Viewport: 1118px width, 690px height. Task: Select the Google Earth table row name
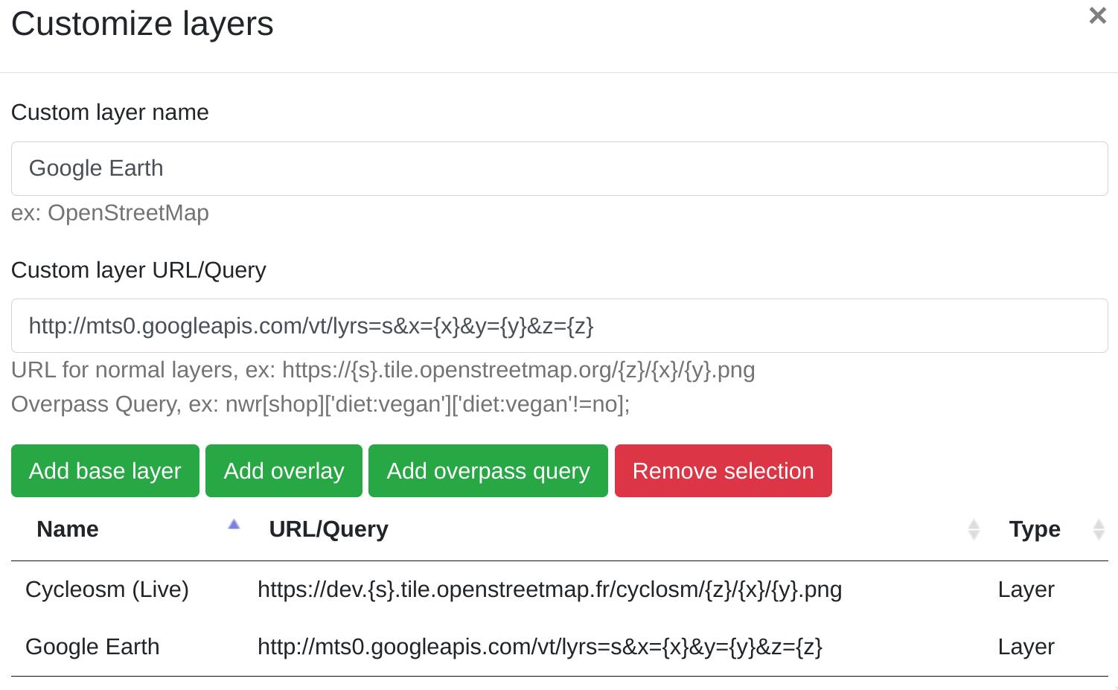pyautogui.click(x=92, y=647)
